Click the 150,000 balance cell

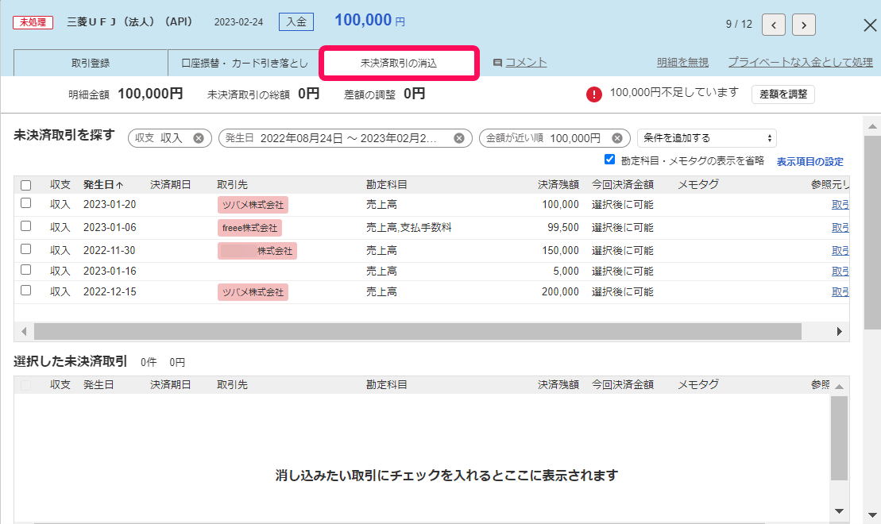(560, 250)
